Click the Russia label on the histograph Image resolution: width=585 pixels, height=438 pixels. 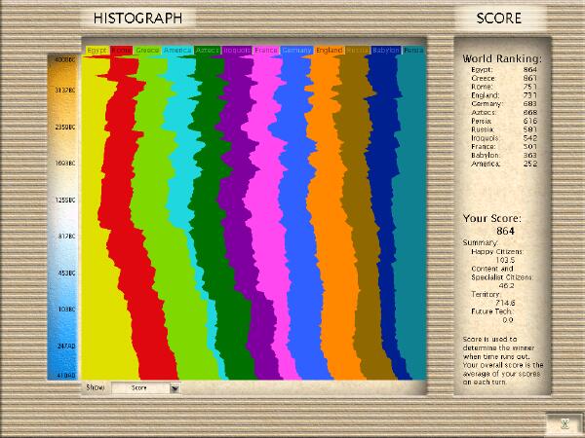coord(356,50)
